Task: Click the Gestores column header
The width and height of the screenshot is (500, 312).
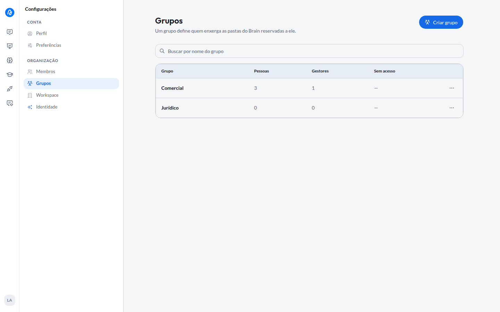Action: pos(320,71)
